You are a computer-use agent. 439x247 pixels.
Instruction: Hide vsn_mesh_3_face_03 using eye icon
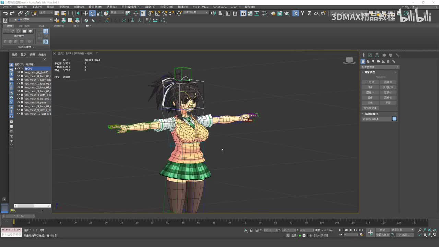coord(19,91)
